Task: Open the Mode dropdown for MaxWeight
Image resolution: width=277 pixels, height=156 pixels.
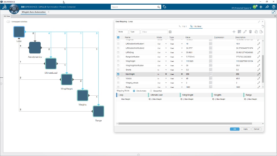Action: [166, 74]
